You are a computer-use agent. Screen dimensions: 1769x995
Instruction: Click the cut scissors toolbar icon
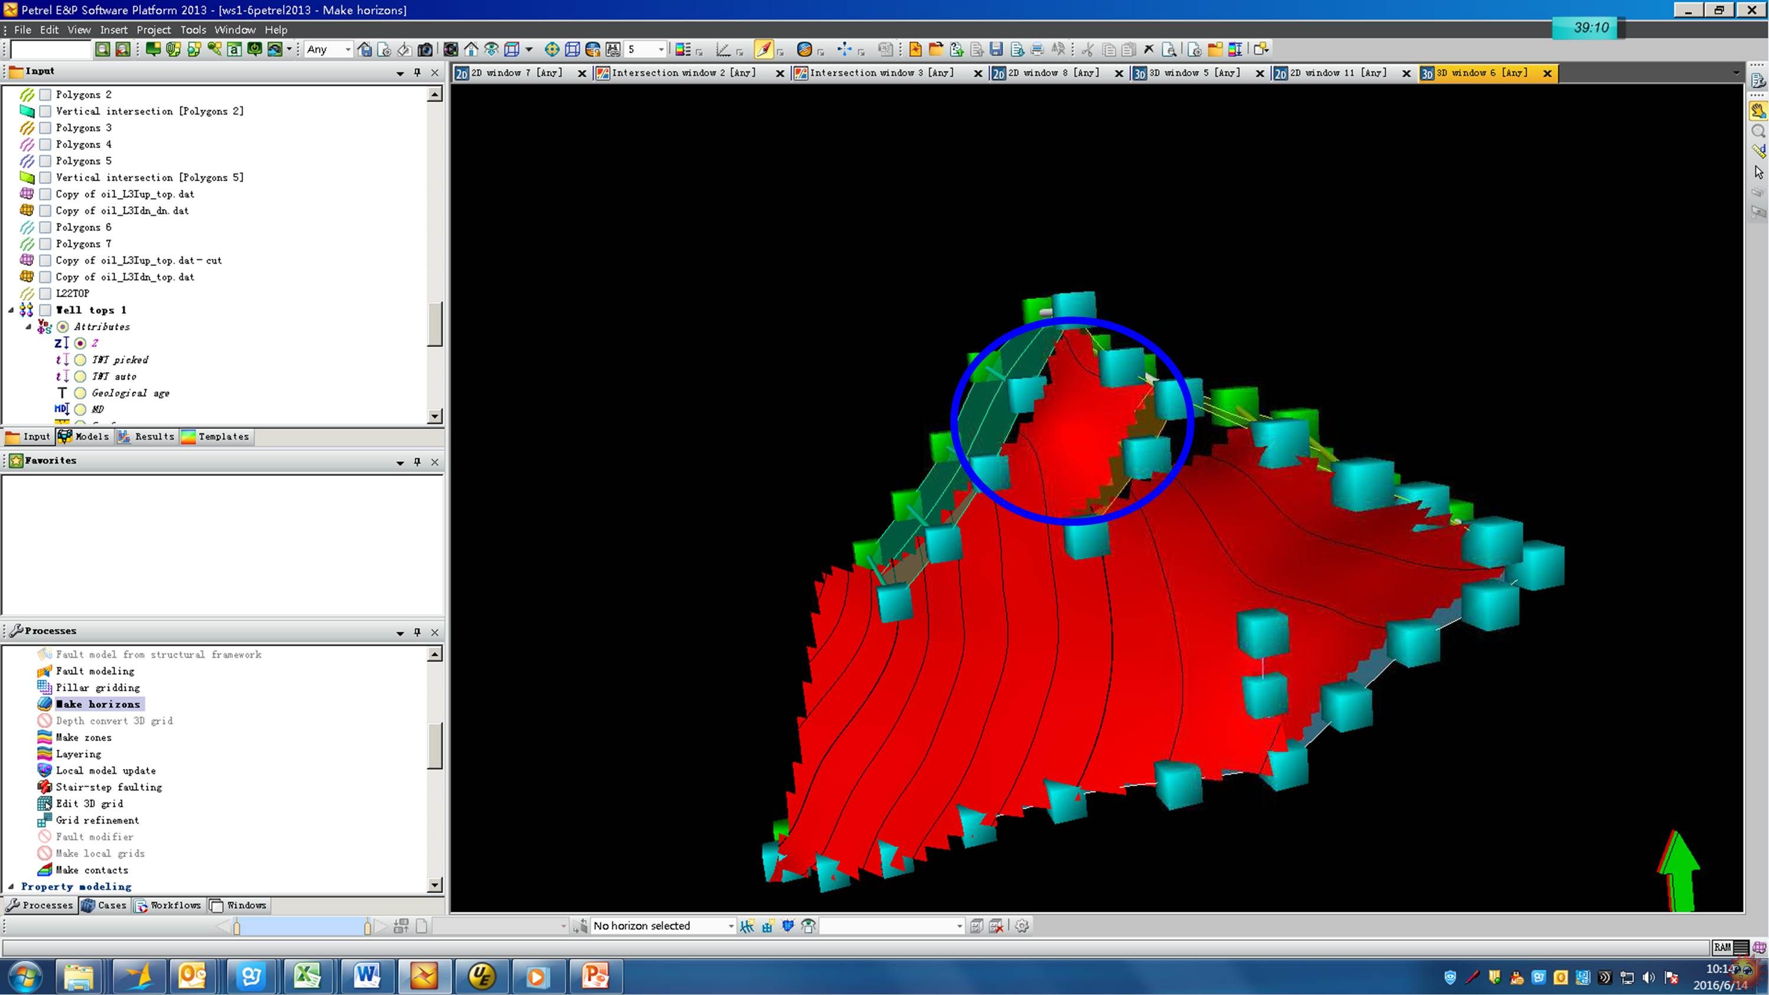(x=1088, y=50)
